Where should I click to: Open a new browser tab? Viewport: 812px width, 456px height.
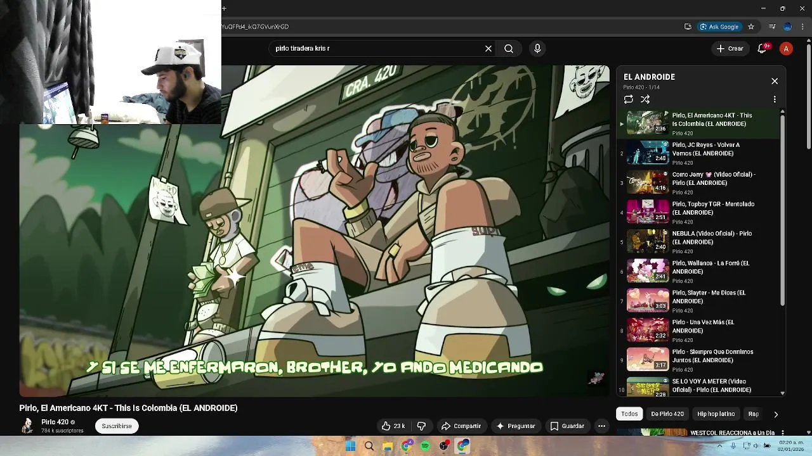coord(224,8)
